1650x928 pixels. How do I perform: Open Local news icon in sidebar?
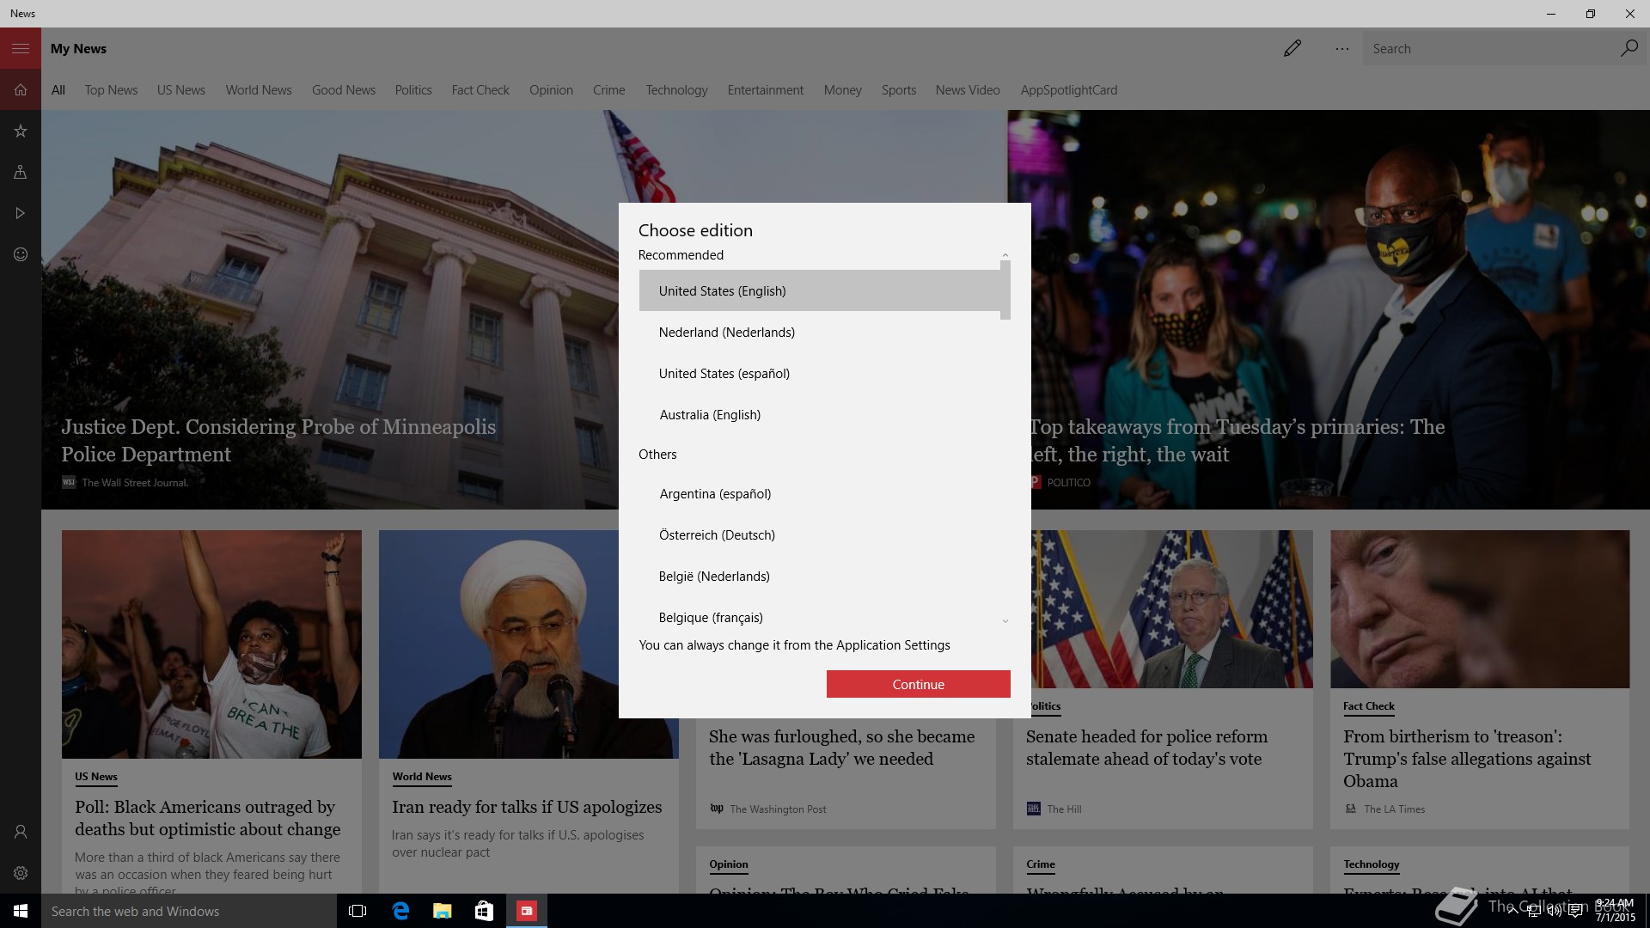(x=21, y=172)
